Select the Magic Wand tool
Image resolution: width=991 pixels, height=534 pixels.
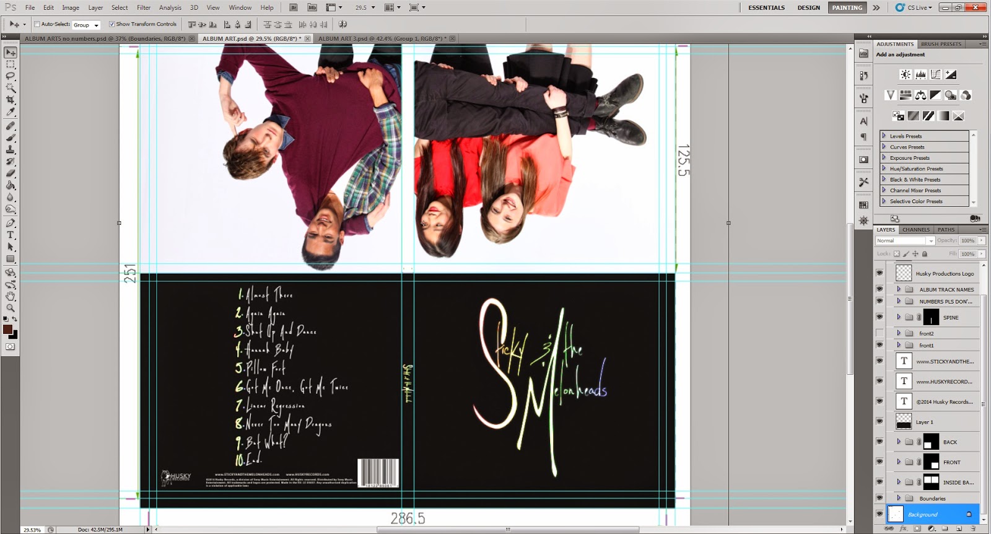tap(11, 88)
